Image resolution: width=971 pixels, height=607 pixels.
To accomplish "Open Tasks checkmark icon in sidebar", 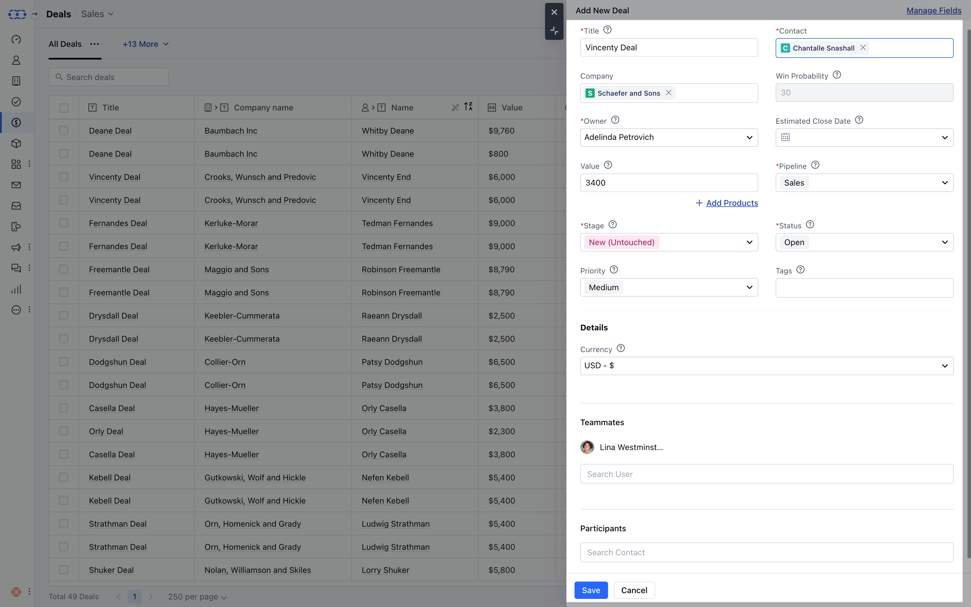I will 16,102.
